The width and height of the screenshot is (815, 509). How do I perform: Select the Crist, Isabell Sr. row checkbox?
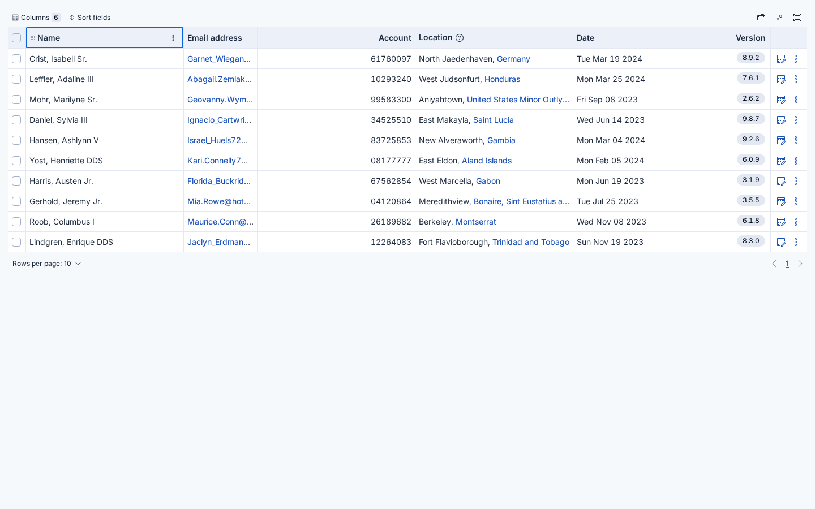pyautogui.click(x=16, y=59)
